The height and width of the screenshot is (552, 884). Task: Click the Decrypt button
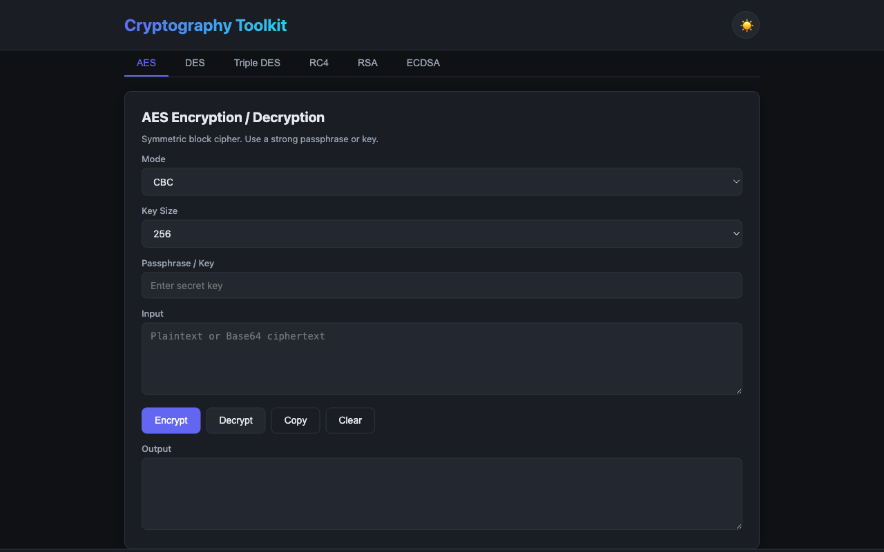[x=236, y=420]
